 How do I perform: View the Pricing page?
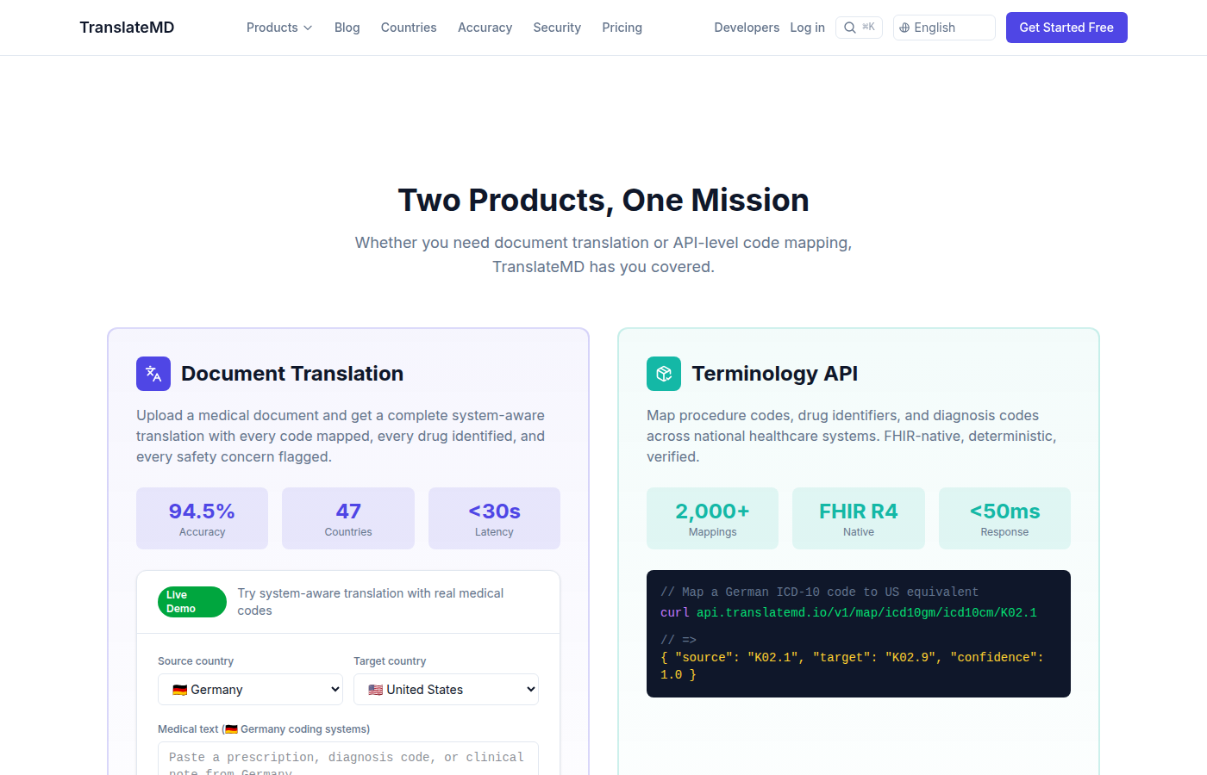pyautogui.click(x=622, y=28)
